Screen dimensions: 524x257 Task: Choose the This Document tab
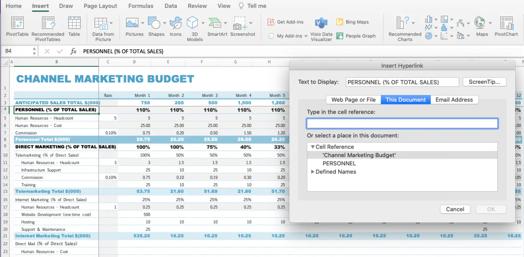(x=406, y=100)
